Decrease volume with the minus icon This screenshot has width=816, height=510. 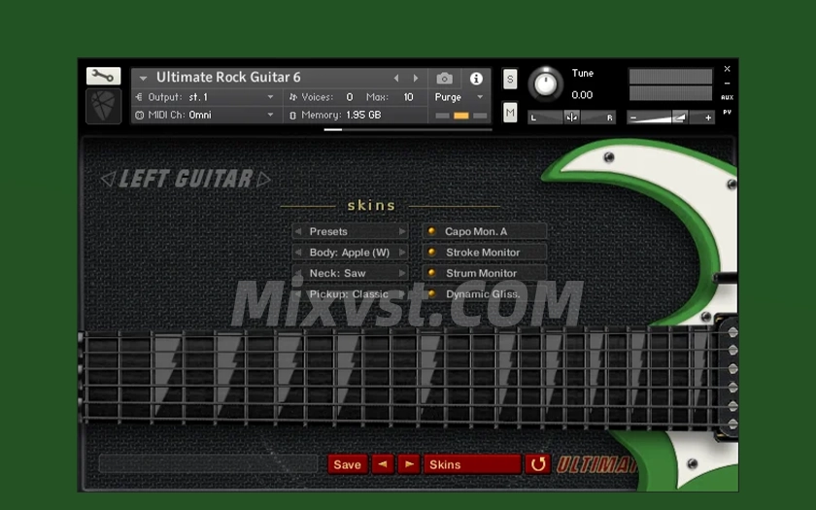632,118
